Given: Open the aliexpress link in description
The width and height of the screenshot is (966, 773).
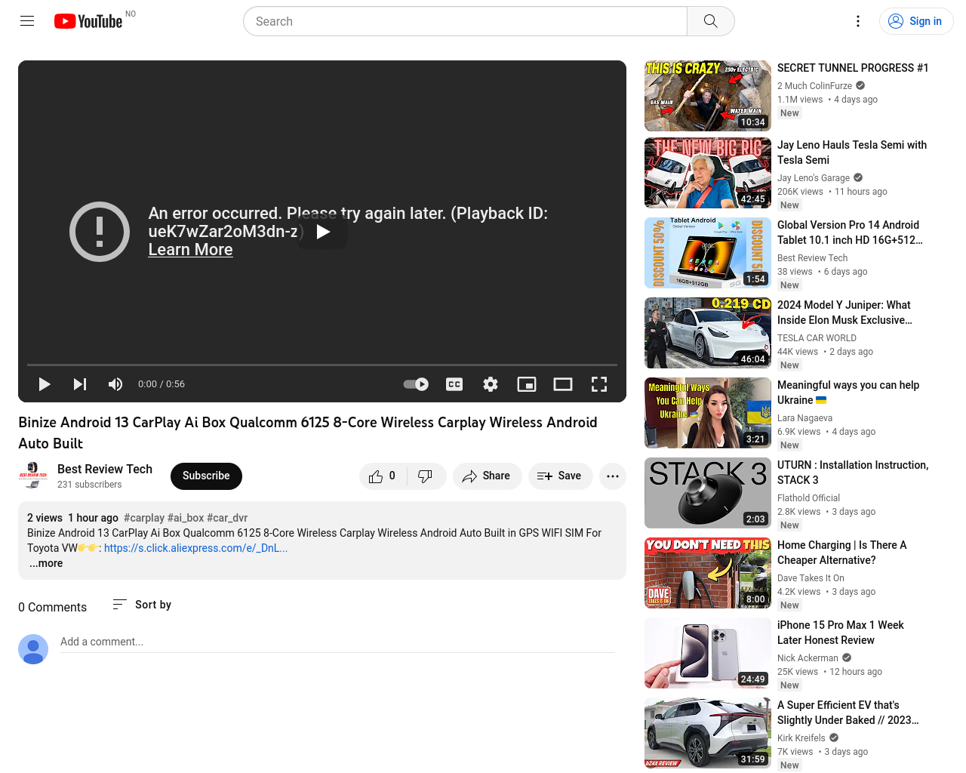Looking at the screenshot, I should tap(195, 548).
